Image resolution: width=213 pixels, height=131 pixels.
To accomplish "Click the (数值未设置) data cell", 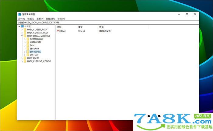I will 105,31.
